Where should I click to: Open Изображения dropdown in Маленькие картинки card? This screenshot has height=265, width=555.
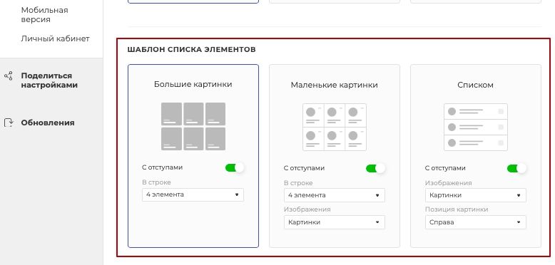(335, 222)
